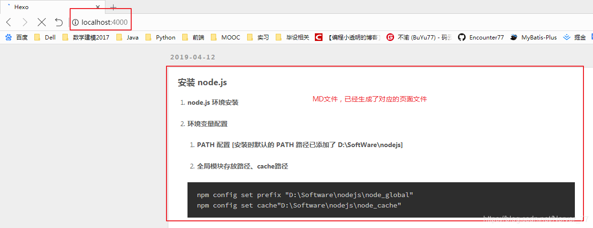
Task: Go forward to the next page
Action: pos(25,22)
